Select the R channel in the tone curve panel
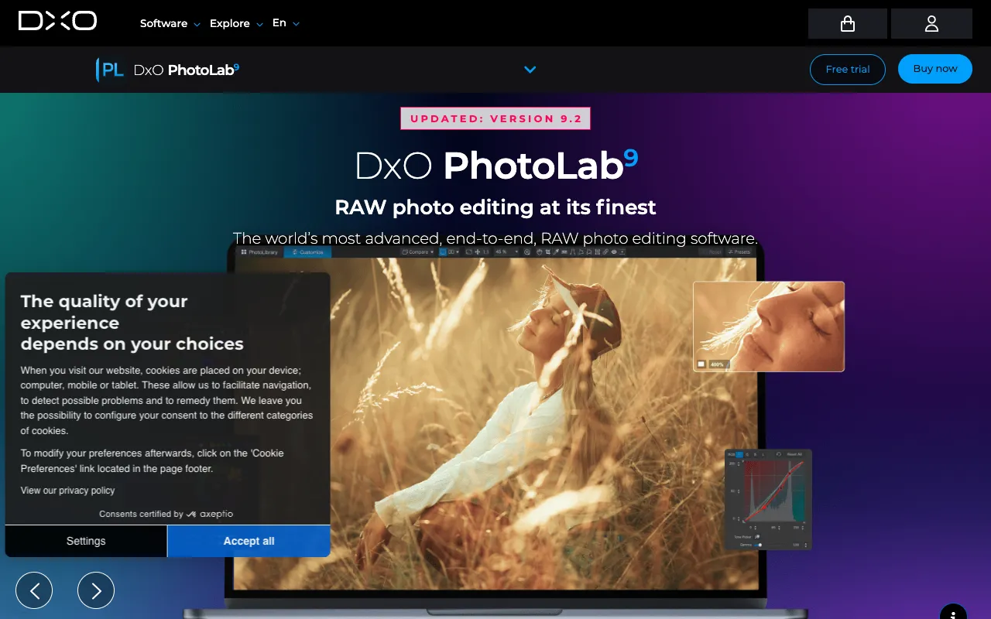 tap(739, 454)
